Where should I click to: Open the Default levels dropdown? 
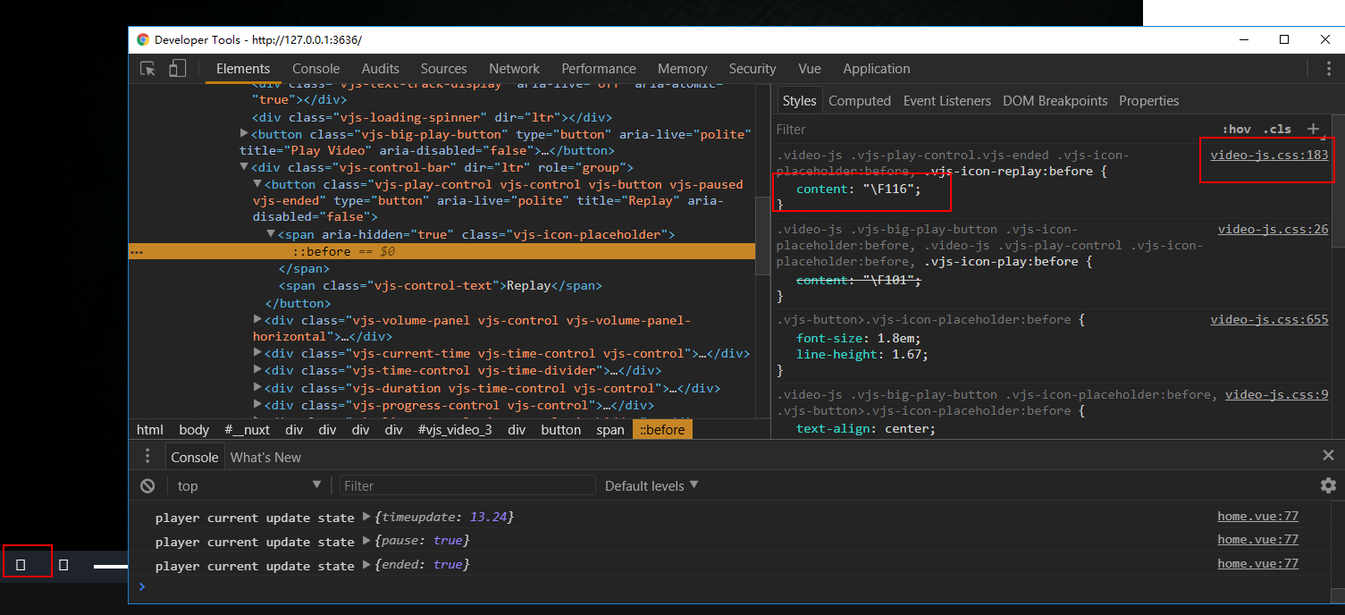651,485
